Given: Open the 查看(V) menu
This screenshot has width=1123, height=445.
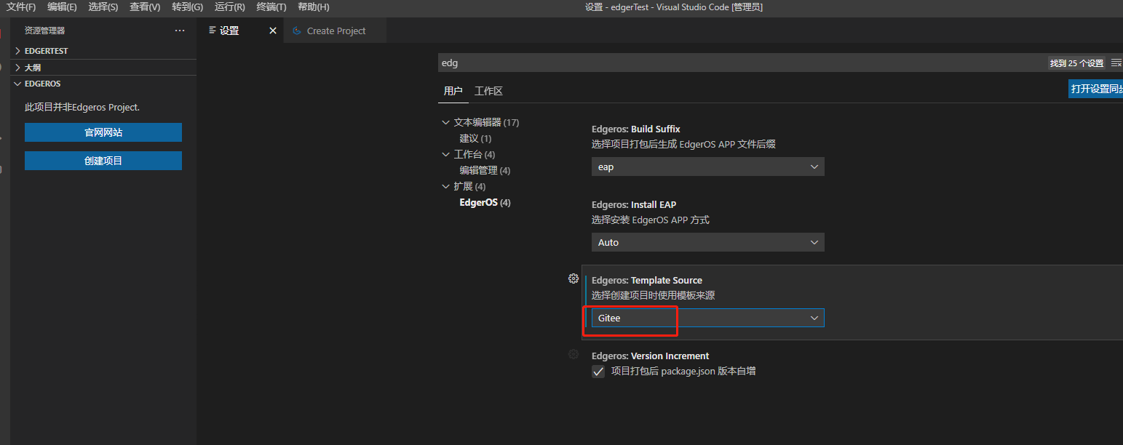Looking at the screenshot, I should click(145, 7).
